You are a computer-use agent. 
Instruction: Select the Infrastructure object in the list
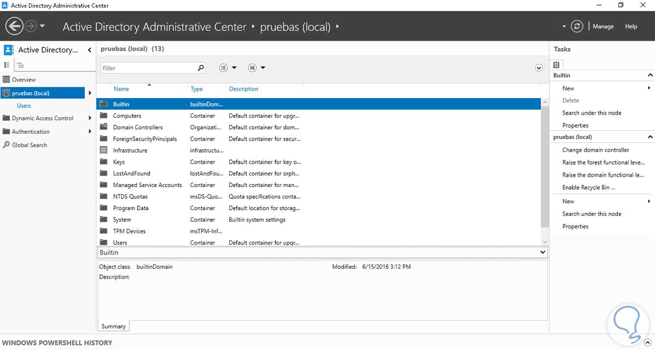click(x=130, y=150)
